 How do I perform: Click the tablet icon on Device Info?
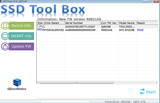click(x=5, y=26)
